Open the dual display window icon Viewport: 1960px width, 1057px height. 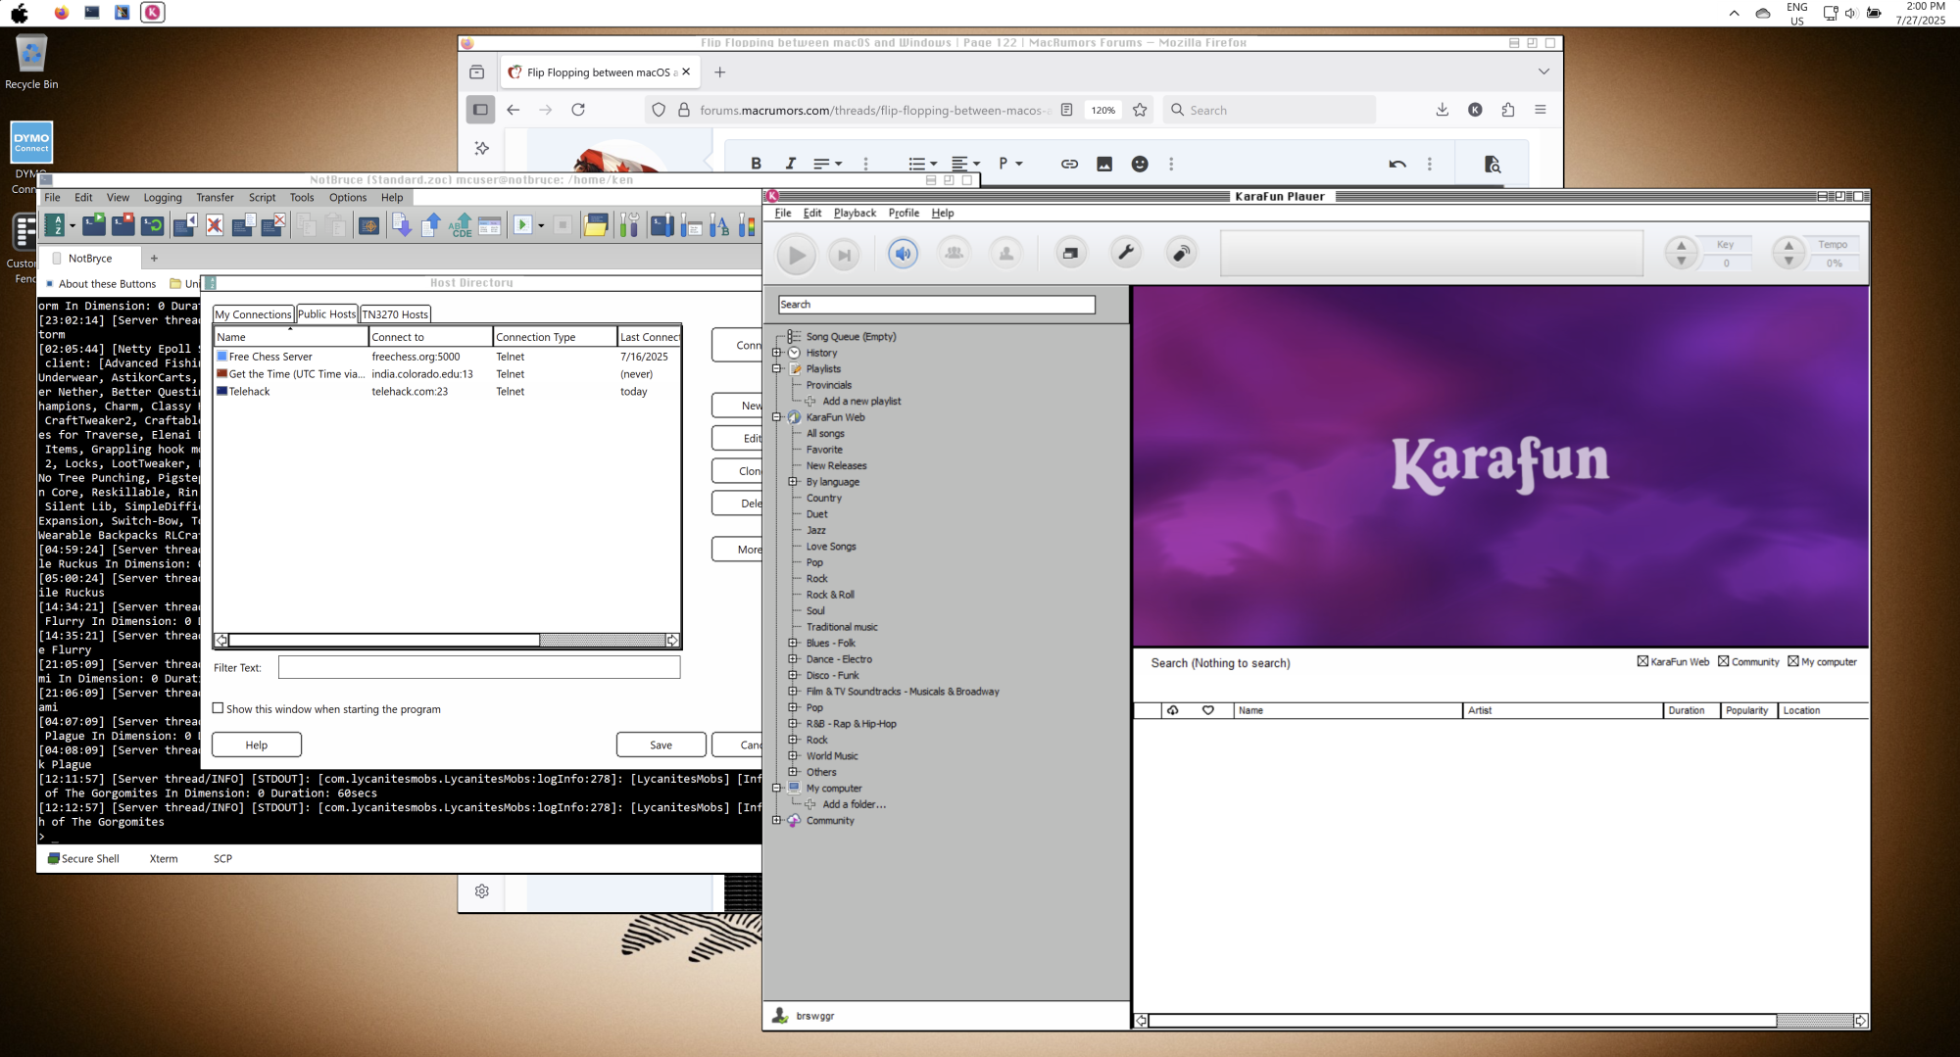(x=1070, y=254)
